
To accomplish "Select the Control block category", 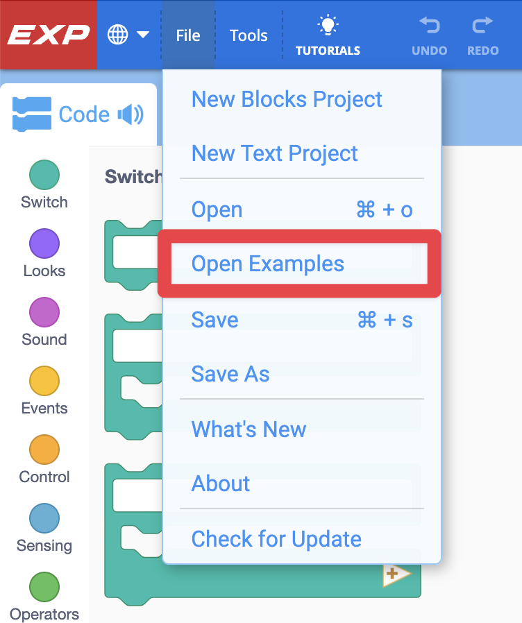I will pyautogui.click(x=44, y=459).
